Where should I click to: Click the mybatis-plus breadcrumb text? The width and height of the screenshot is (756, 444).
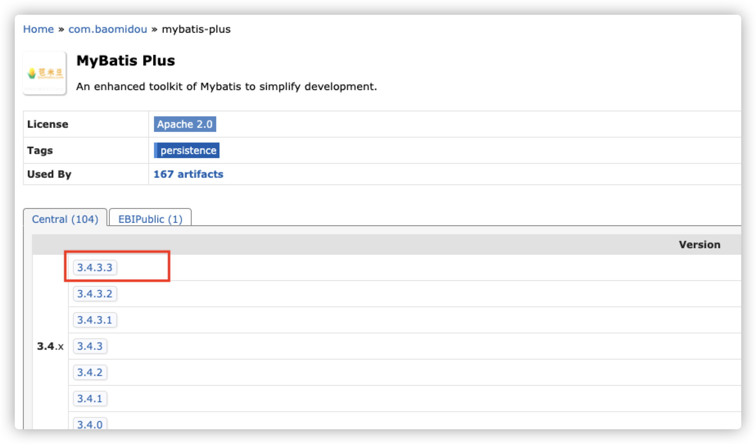click(x=196, y=29)
